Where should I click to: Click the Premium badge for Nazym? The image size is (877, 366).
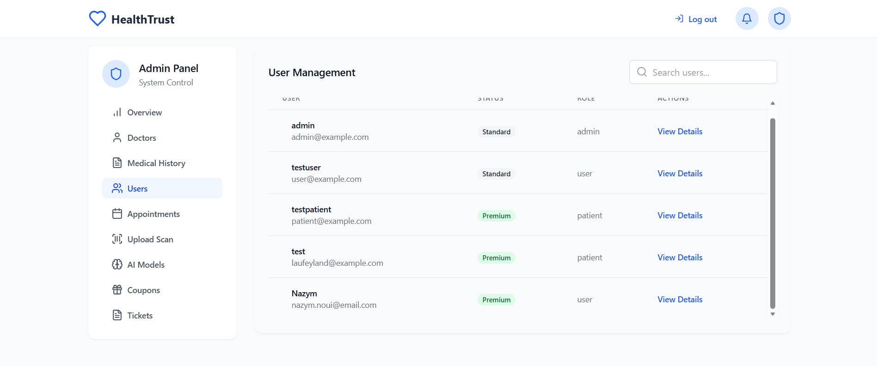[497, 300]
